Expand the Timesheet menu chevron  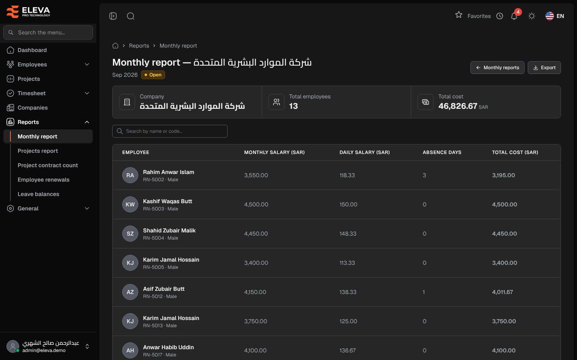pyautogui.click(x=87, y=93)
